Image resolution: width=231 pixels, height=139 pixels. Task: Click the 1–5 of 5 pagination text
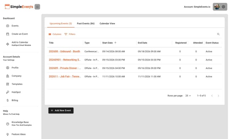(201, 96)
